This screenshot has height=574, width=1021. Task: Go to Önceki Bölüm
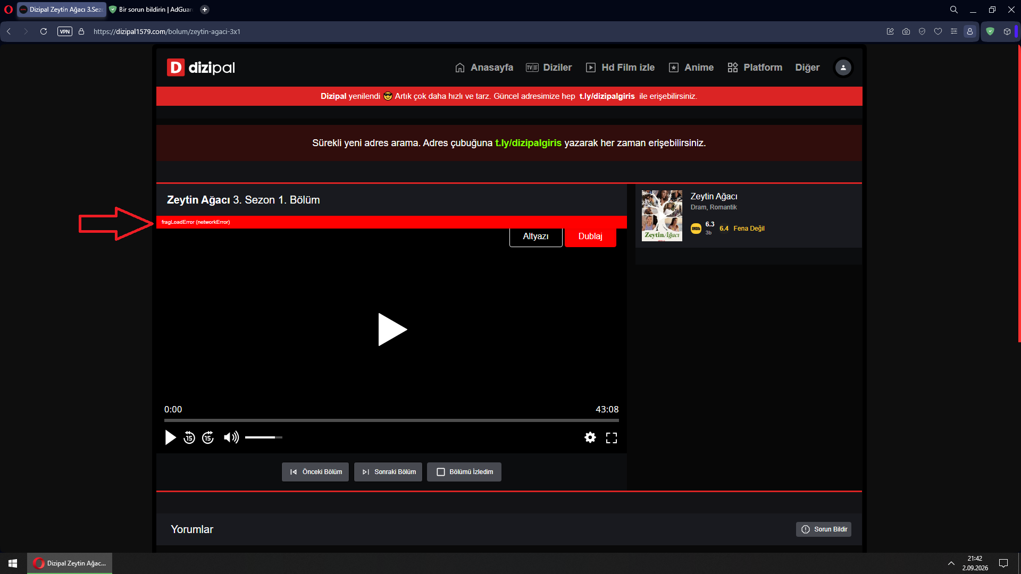(x=315, y=472)
